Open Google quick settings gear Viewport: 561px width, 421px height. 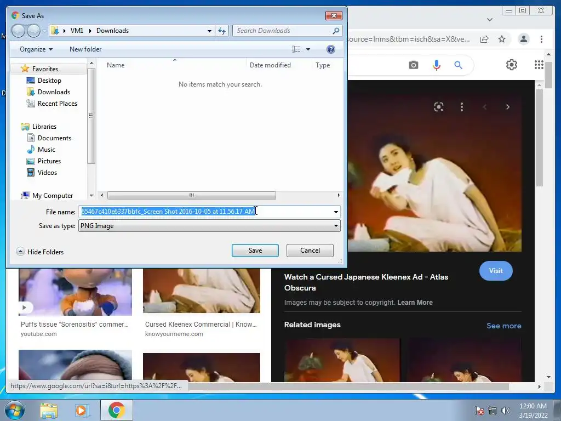[511, 65]
